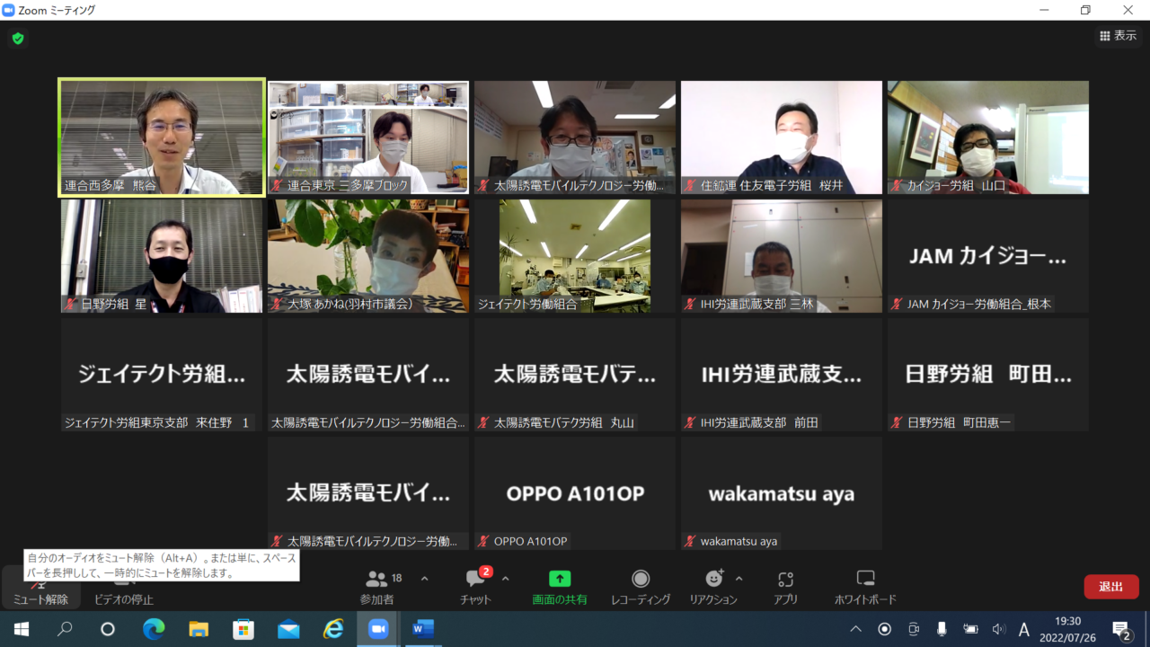Open Microsoft Store from taskbar
This screenshot has height=647, width=1150.
[x=243, y=629]
